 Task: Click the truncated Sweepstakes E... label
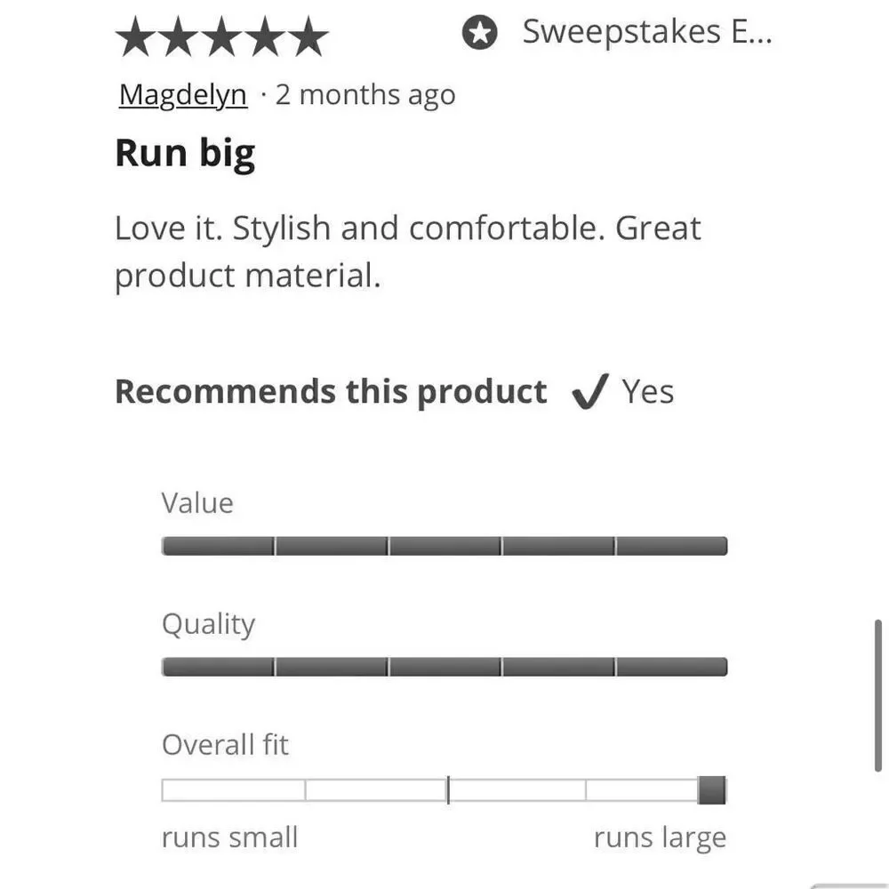(x=647, y=32)
